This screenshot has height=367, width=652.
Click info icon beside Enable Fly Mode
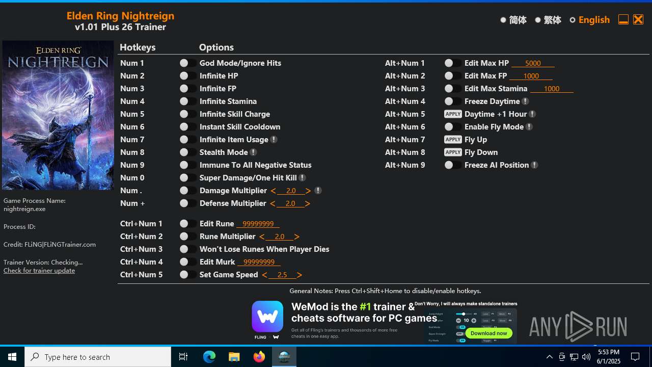tap(529, 127)
